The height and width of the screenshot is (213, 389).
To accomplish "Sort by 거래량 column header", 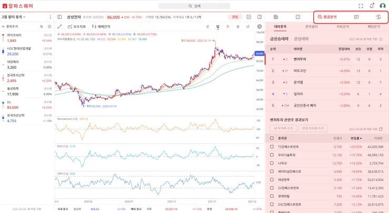I will click(378, 138).
